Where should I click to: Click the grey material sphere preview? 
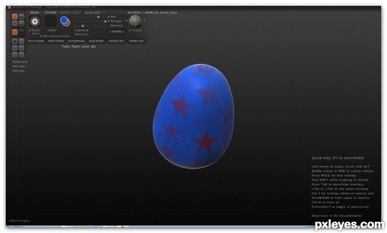coord(135,21)
